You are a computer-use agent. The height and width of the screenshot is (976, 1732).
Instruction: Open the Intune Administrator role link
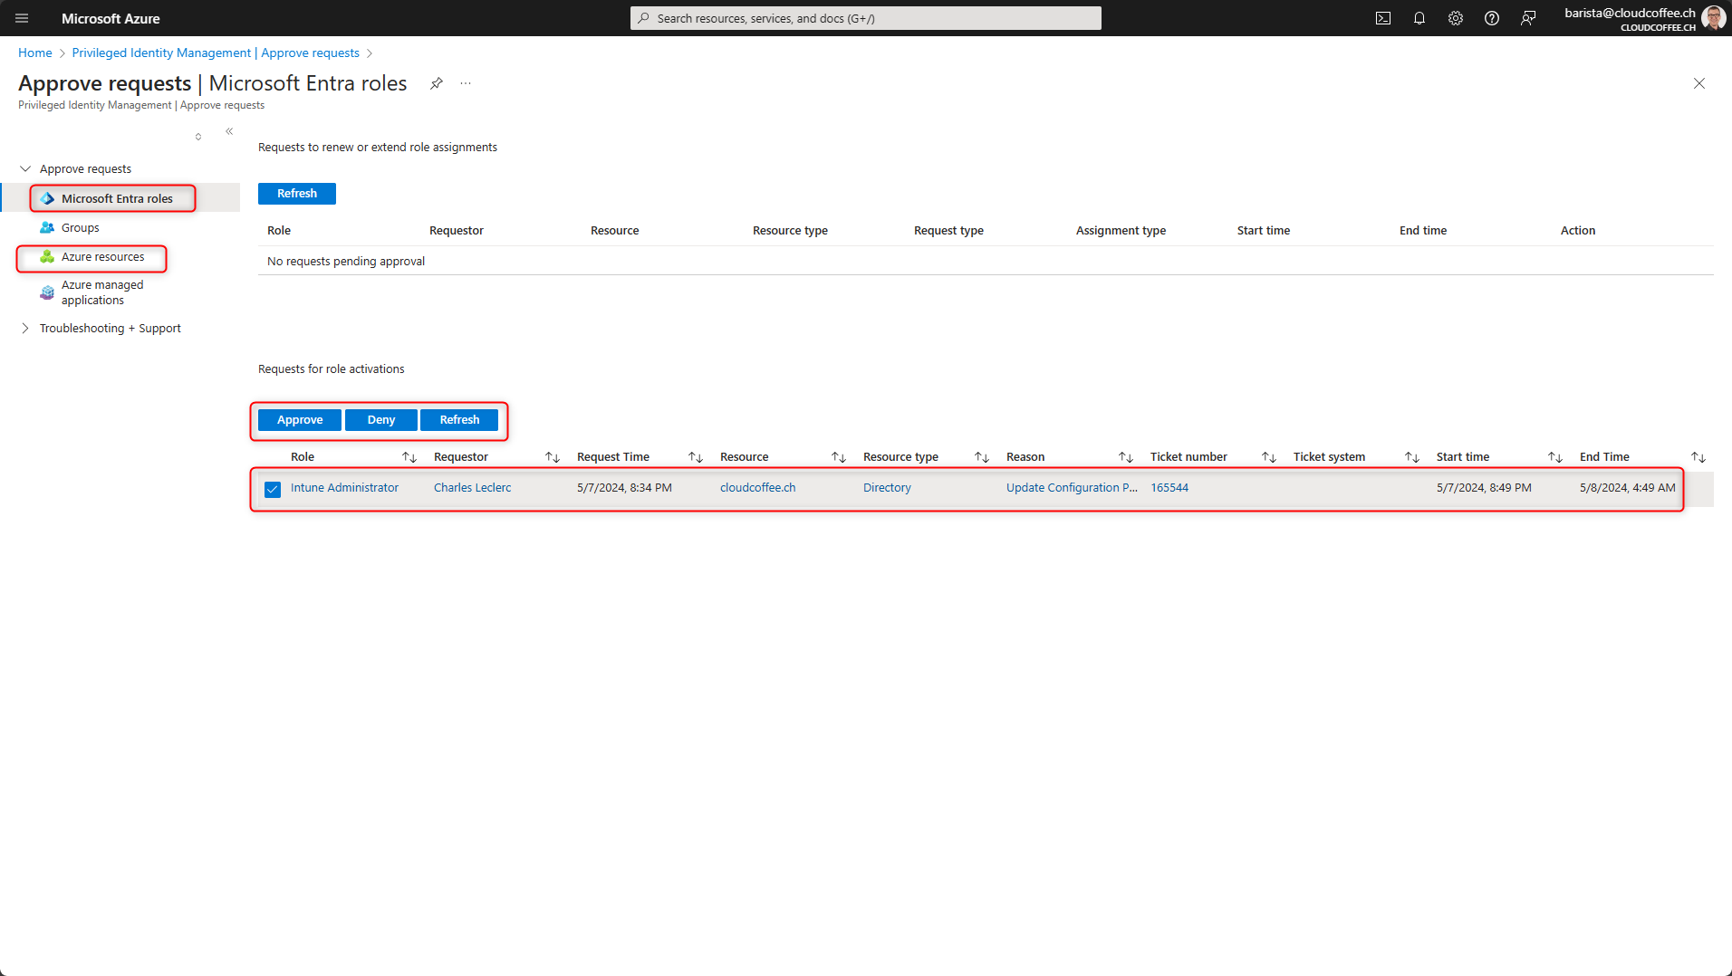click(x=344, y=487)
